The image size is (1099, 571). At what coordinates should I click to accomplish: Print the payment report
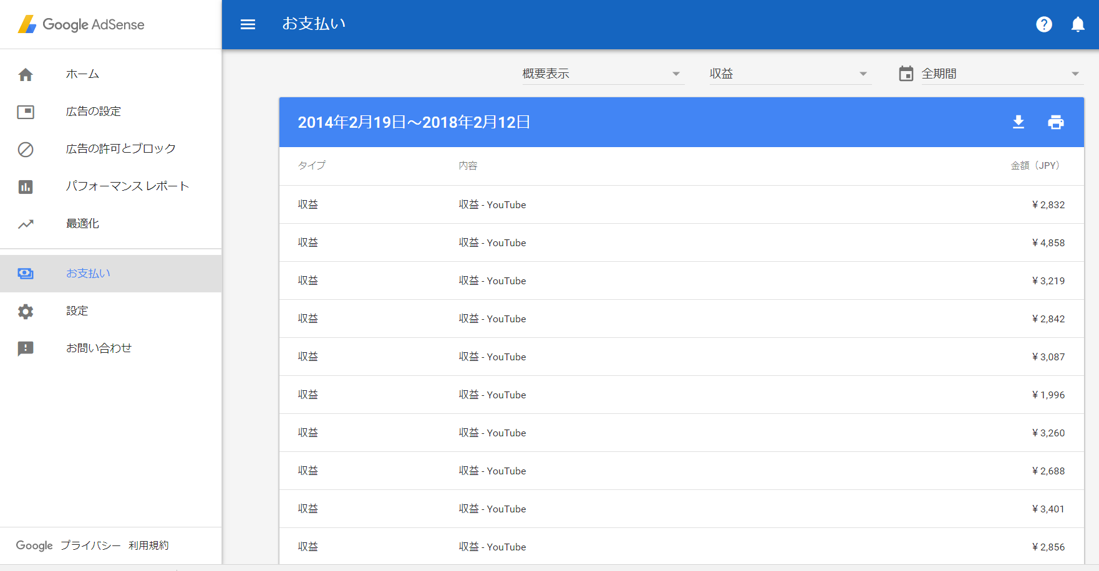pos(1055,122)
